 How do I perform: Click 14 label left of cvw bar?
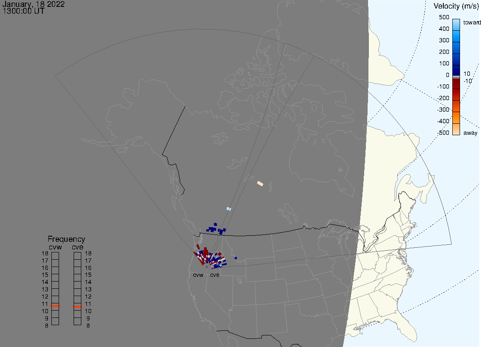pos(45,282)
